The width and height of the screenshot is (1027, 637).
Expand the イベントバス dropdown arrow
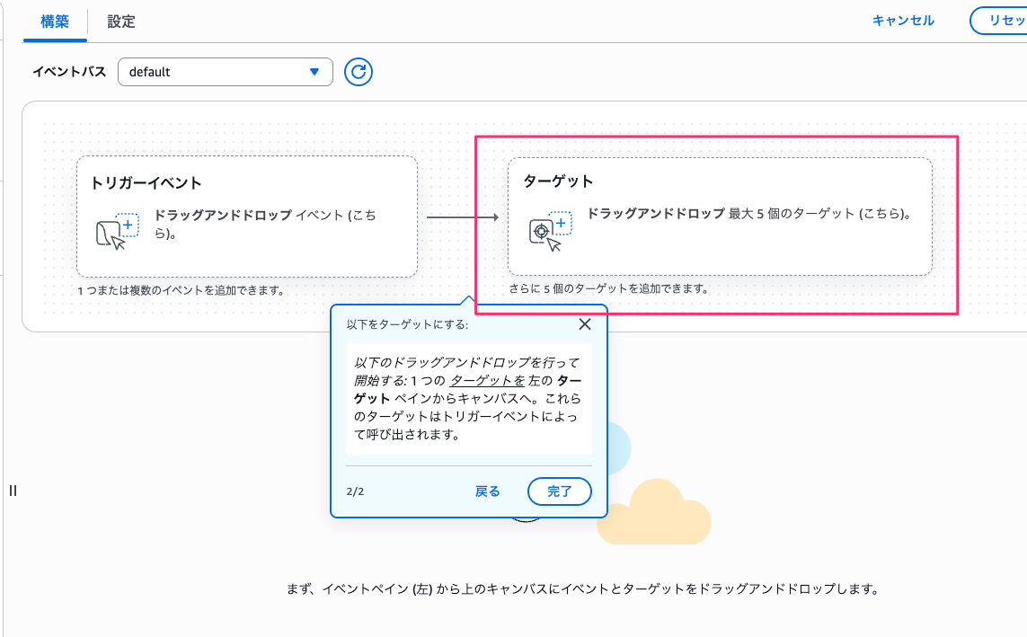click(x=314, y=72)
